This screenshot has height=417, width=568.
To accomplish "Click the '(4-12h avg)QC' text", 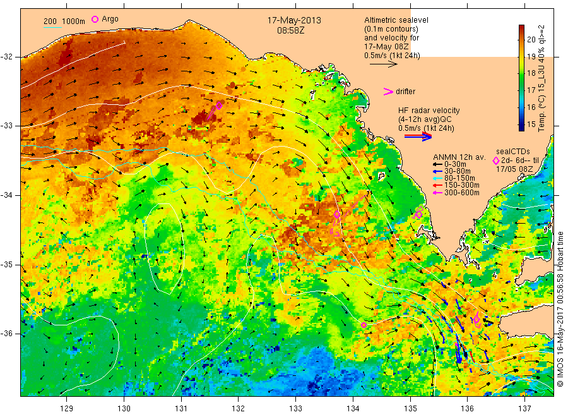I will click(x=425, y=119).
